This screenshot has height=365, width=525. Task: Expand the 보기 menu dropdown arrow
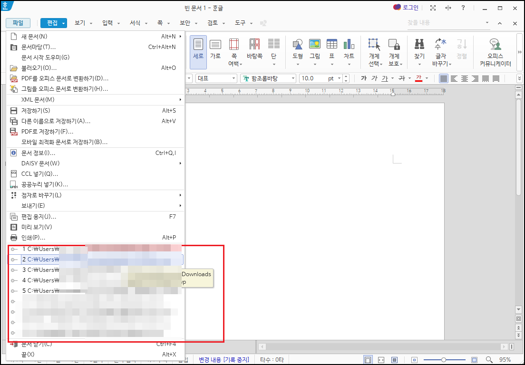coord(91,23)
